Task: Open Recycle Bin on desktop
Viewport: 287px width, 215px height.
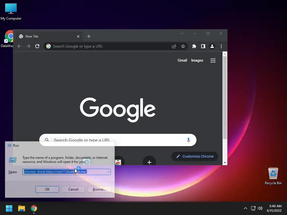Action: 273,176
